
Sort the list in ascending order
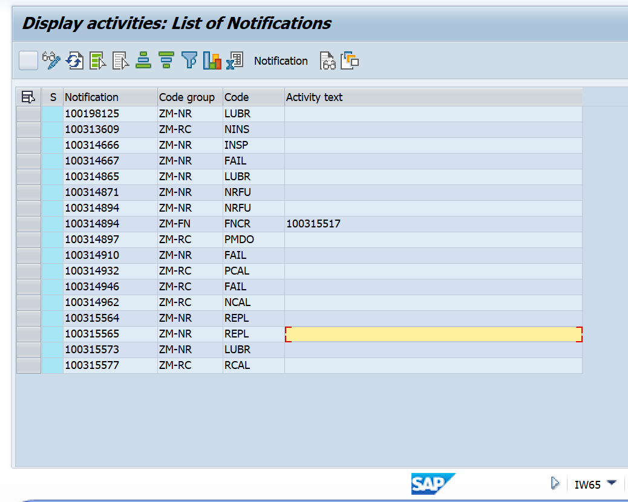[143, 60]
